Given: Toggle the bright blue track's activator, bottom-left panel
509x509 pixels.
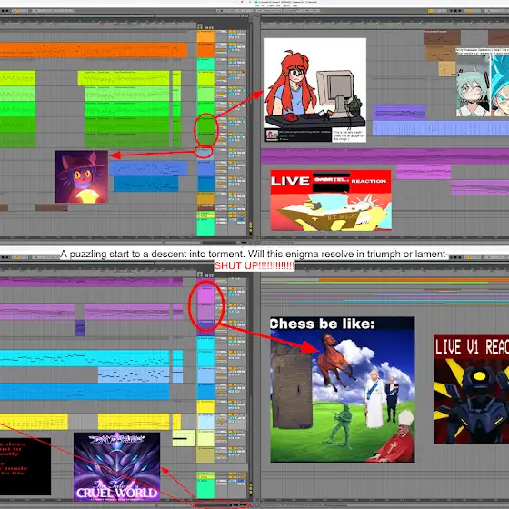Looking at the screenshot, I should coord(233,384).
